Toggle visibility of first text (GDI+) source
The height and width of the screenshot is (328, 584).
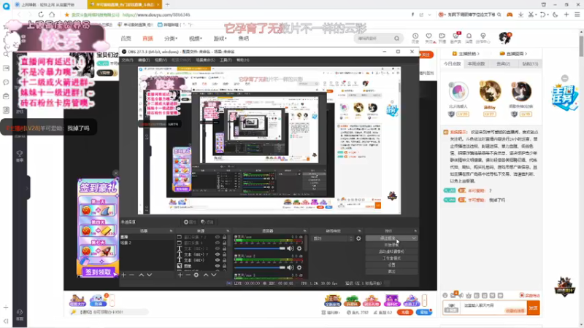(x=218, y=249)
